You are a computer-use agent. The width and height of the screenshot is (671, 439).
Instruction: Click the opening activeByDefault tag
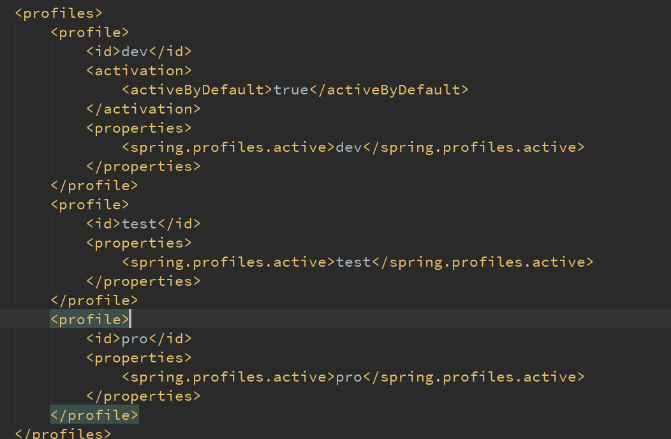pos(197,90)
